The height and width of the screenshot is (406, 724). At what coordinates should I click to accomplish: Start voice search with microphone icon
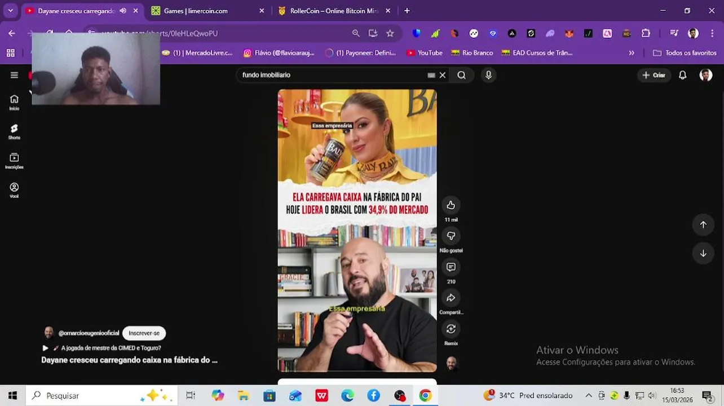[x=488, y=75]
